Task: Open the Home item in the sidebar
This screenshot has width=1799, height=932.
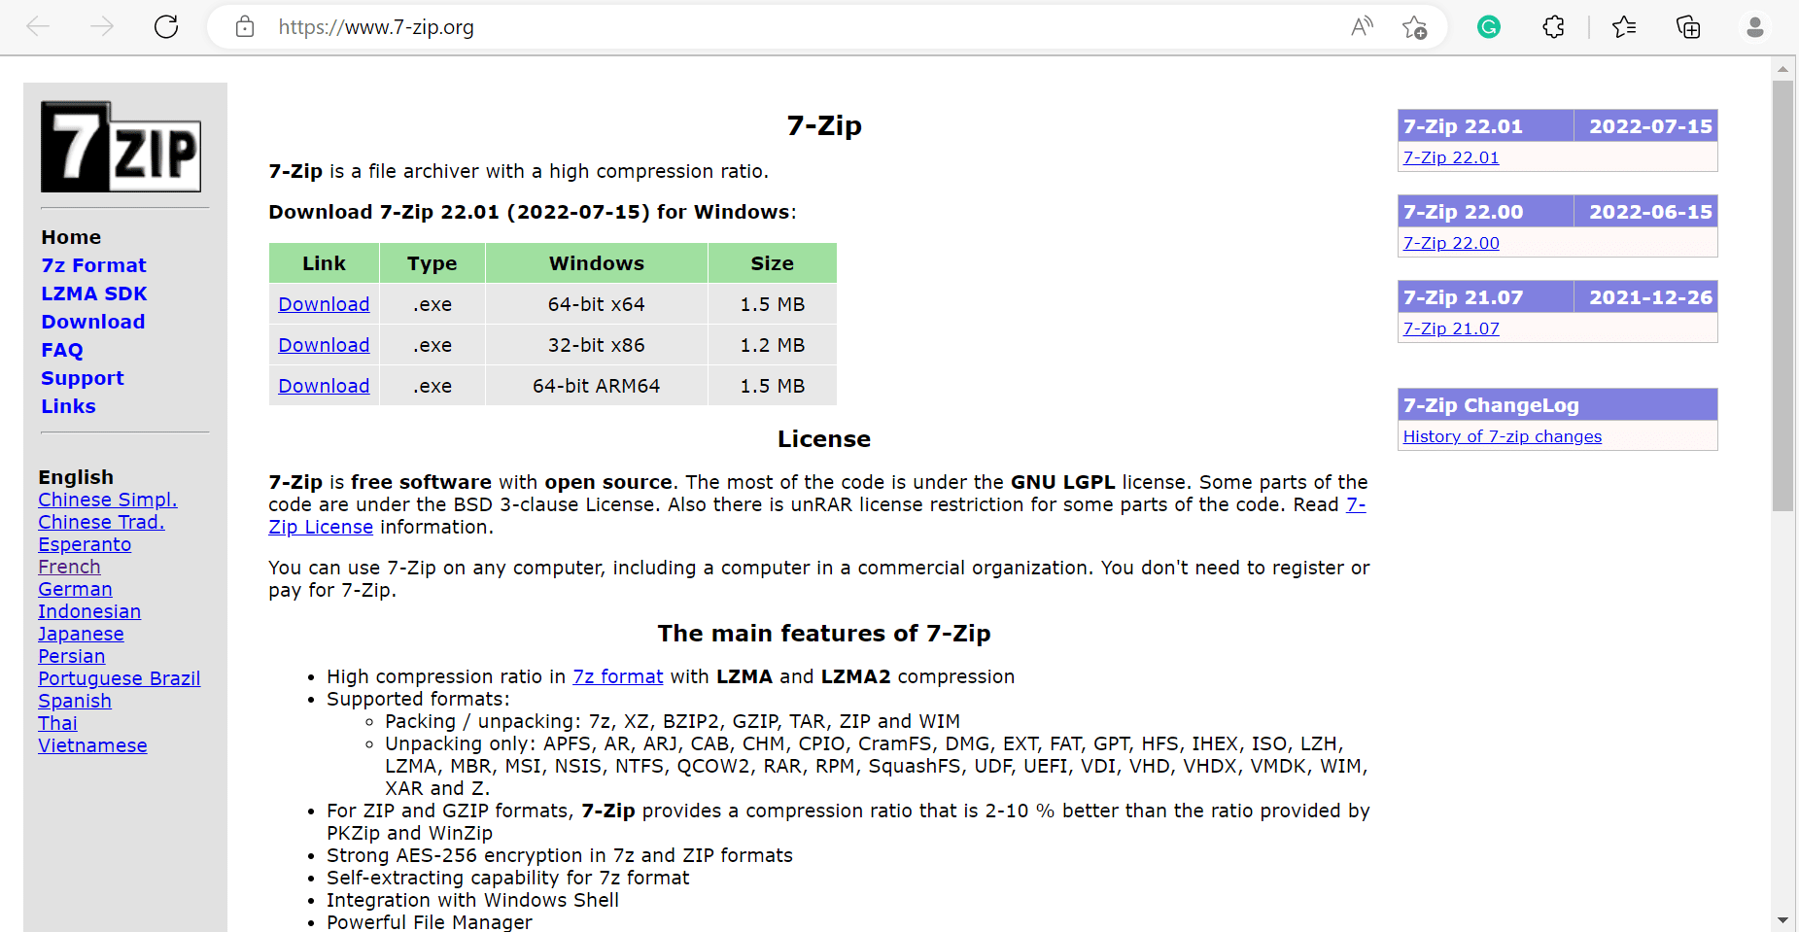Action: coord(71,237)
